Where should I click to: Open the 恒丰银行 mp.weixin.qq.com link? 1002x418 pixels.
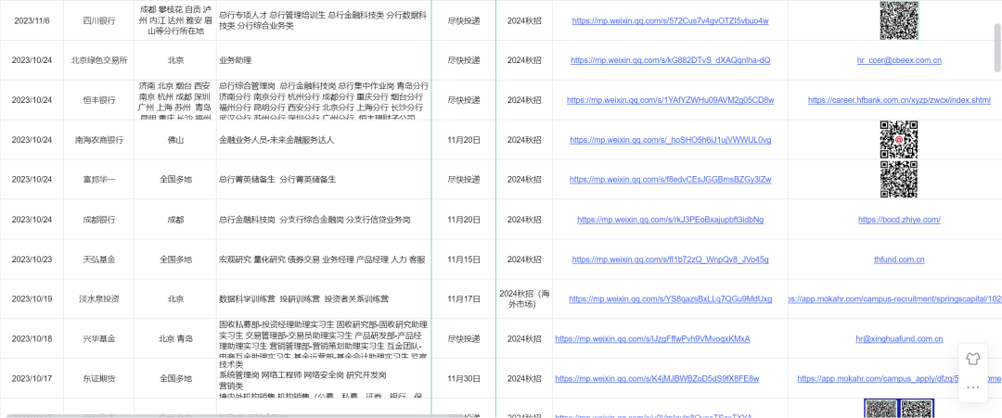[671, 100]
